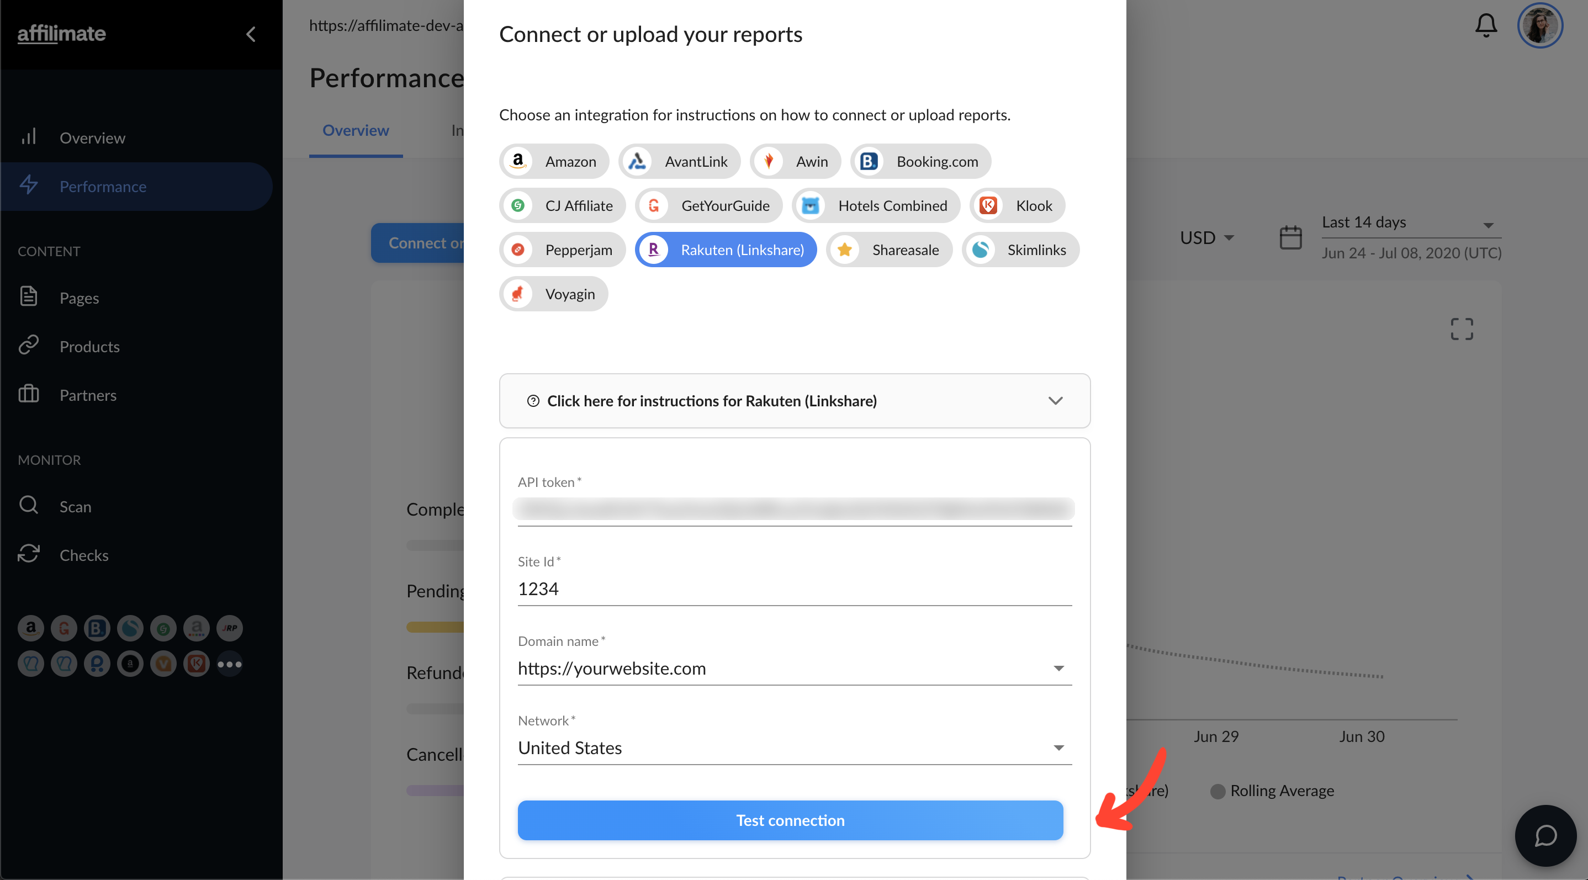This screenshot has height=880, width=1588.
Task: Click the 'Jun 30' chart axis label
Action: [1362, 736]
